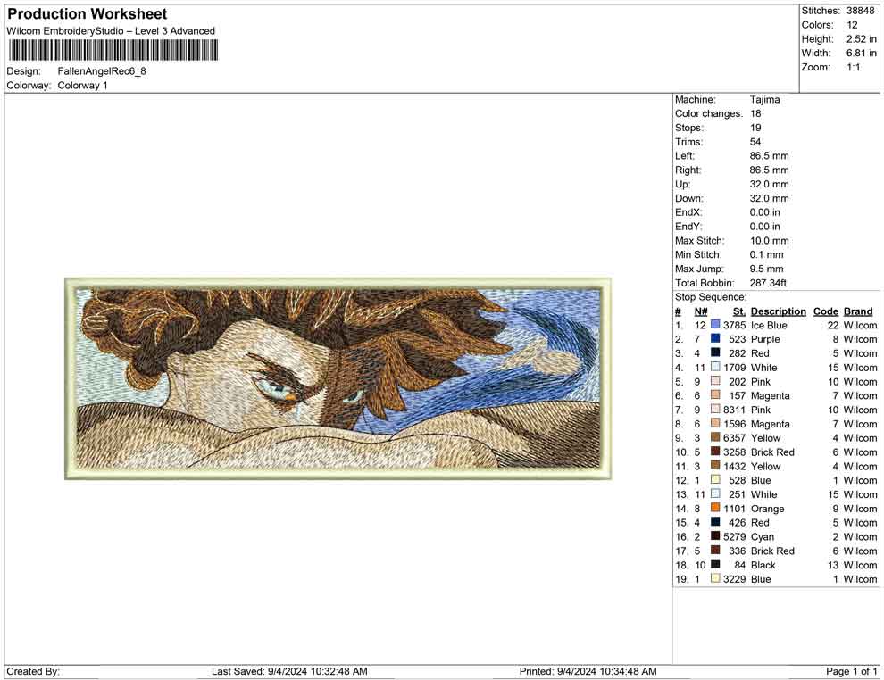Select the Total Bobbin value 287.34ft
Image resolution: width=884 pixels, height=680 pixels.
tap(768, 283)
